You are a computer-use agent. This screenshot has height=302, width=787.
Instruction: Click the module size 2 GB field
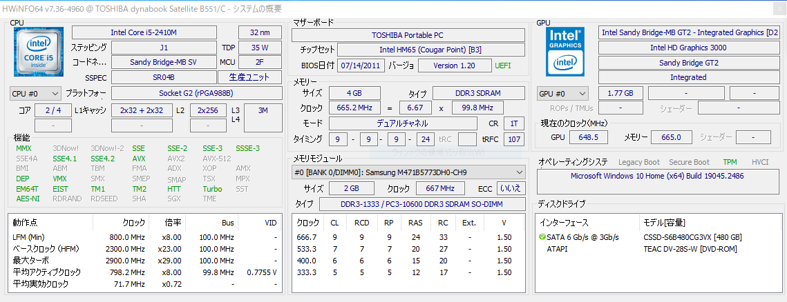pyautogui.click(x=351, y=188)
